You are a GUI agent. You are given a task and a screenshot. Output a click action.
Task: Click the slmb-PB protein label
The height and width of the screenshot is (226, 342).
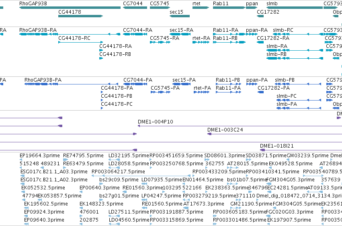click(x=285, y=80)
